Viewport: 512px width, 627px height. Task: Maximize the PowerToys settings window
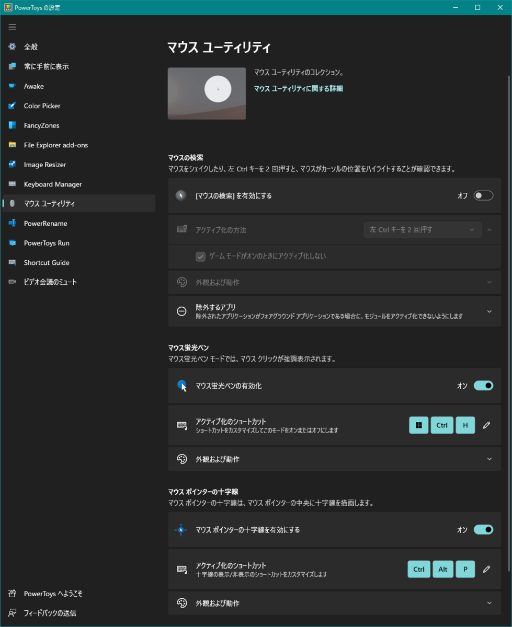(x=477, y=7)
